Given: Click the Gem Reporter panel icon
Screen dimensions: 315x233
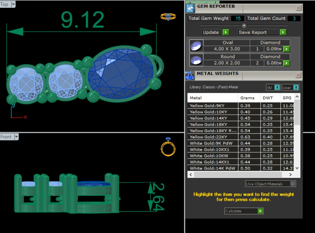Looking at the screenshot, I should [190, 8].
